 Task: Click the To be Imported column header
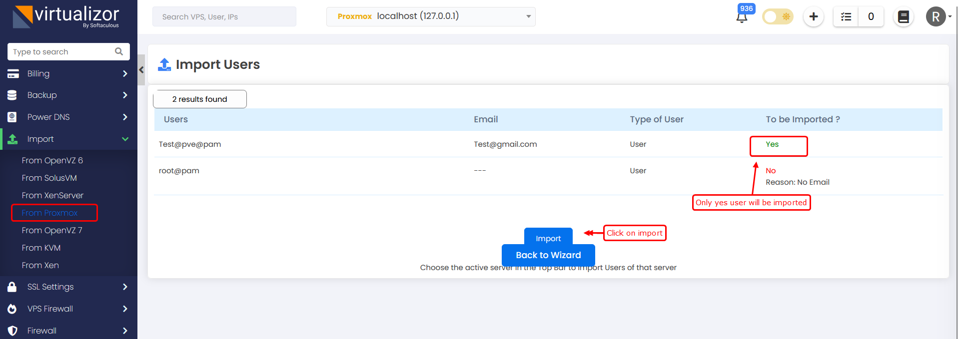pyautogui.click(x=803, y=119)
